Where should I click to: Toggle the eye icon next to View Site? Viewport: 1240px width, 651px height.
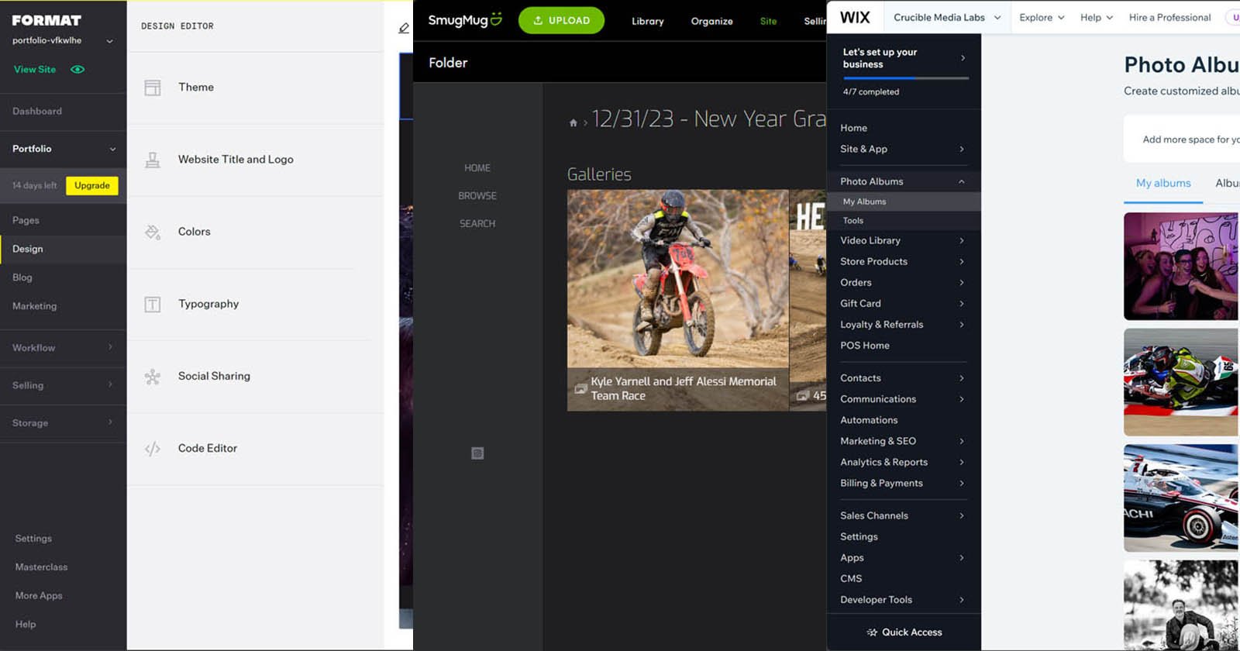[77, 69]
